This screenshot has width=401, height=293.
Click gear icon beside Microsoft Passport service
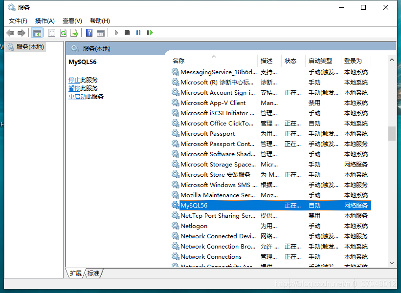[x=175, y=133]
